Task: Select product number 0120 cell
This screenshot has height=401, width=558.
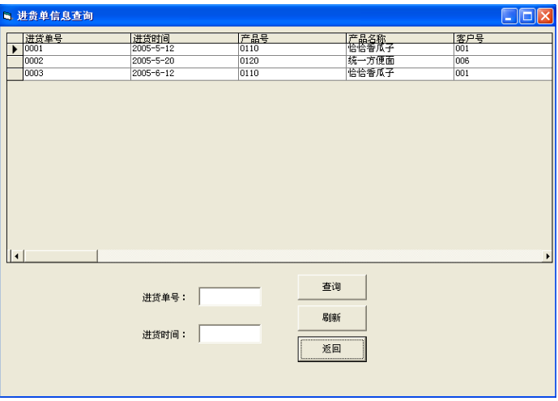Action: click(292, 62)
